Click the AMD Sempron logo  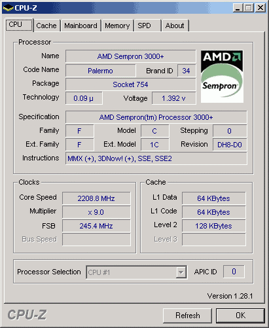[x=222, y=77]
